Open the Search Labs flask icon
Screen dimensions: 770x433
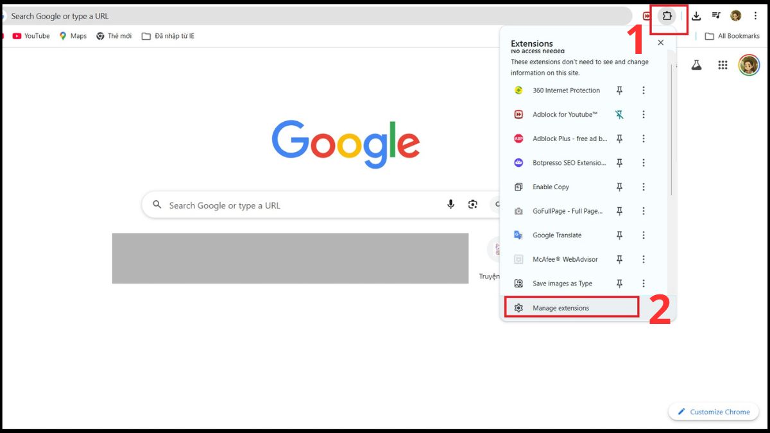pyautogui.click(x=696, y=65)
